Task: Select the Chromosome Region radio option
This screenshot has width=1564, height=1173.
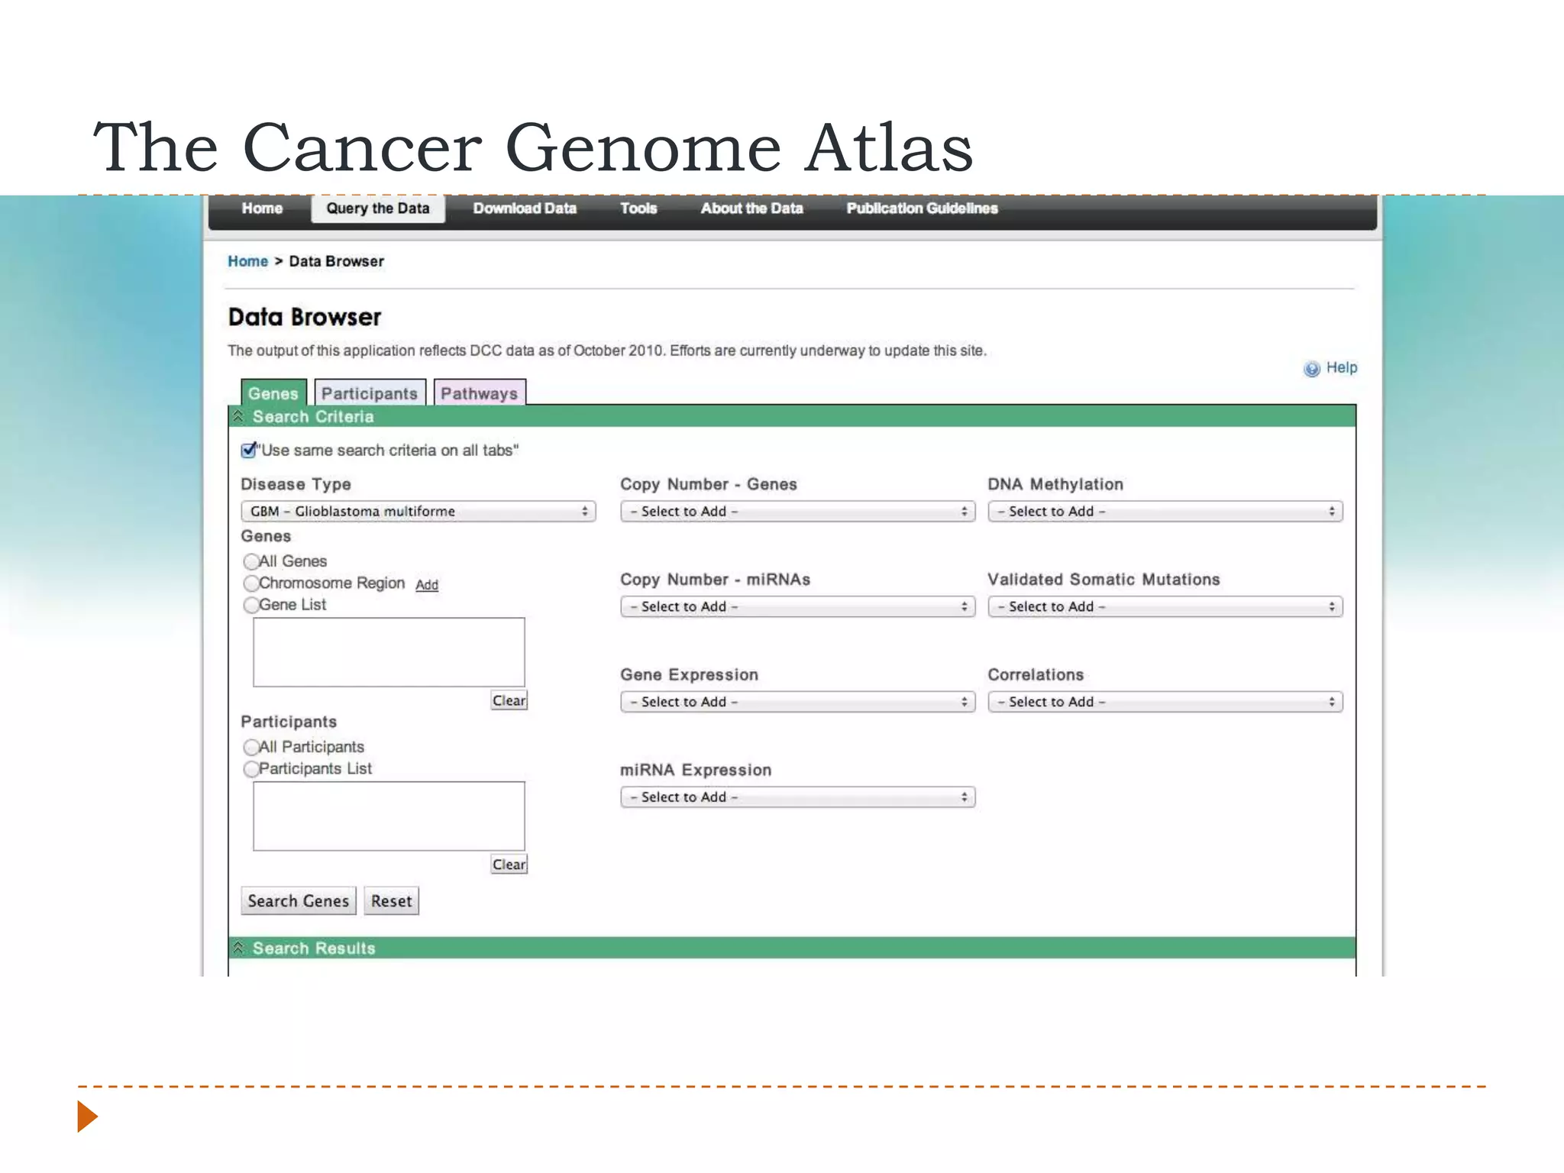Action: pyautogui.click(x=251, y=583)
